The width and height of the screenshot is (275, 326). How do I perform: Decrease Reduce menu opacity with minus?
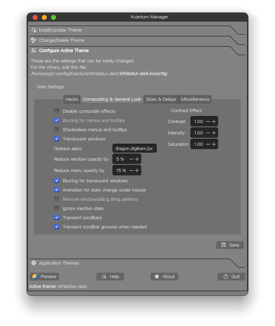point(131,171)
